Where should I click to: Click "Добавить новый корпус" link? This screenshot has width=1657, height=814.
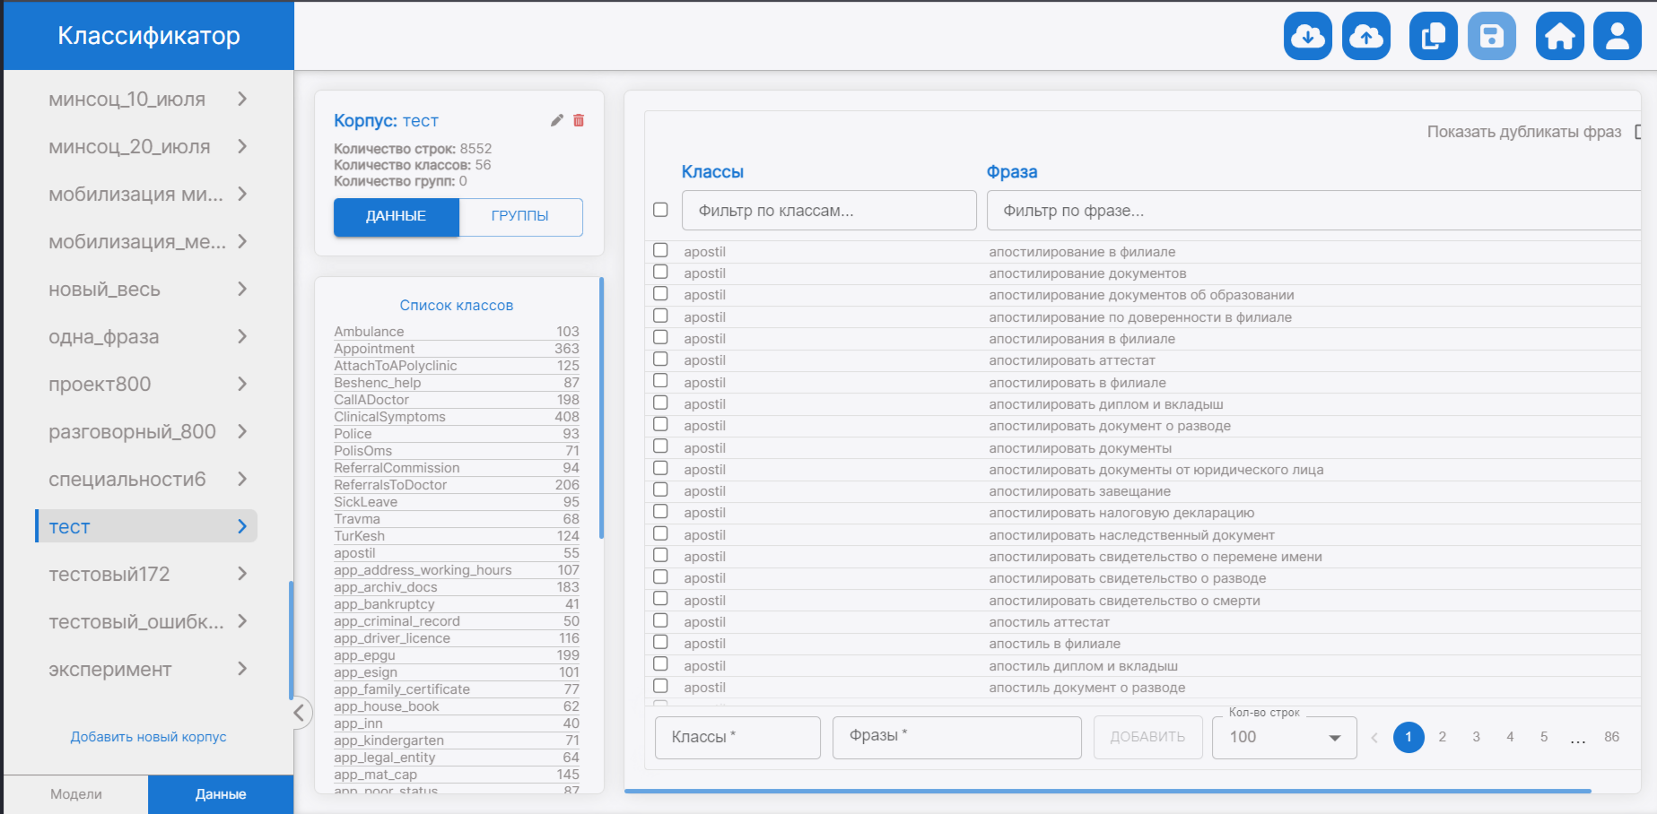point(149,737)
